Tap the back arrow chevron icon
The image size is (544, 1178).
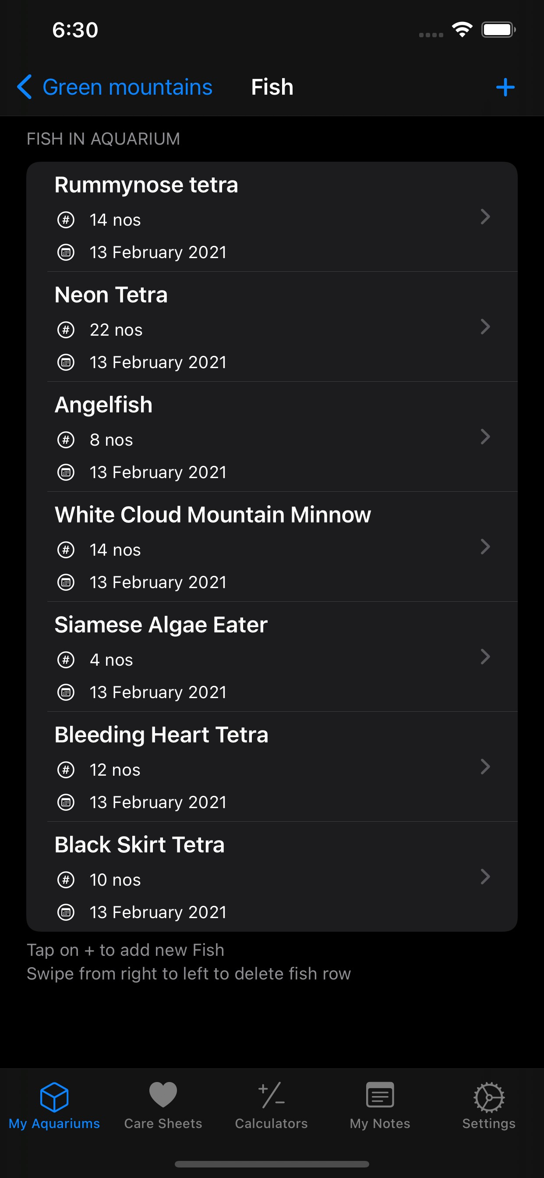tap(25, 87)
